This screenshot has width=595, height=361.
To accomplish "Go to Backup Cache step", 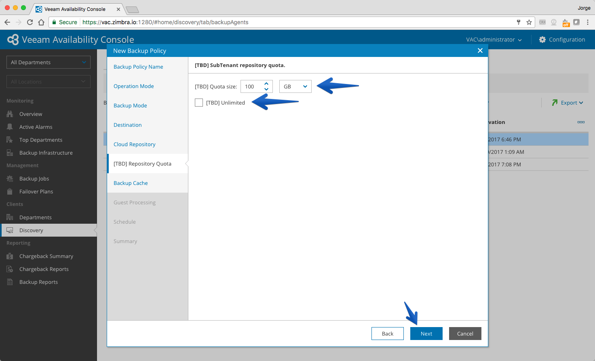I will [x=131, y=183].
